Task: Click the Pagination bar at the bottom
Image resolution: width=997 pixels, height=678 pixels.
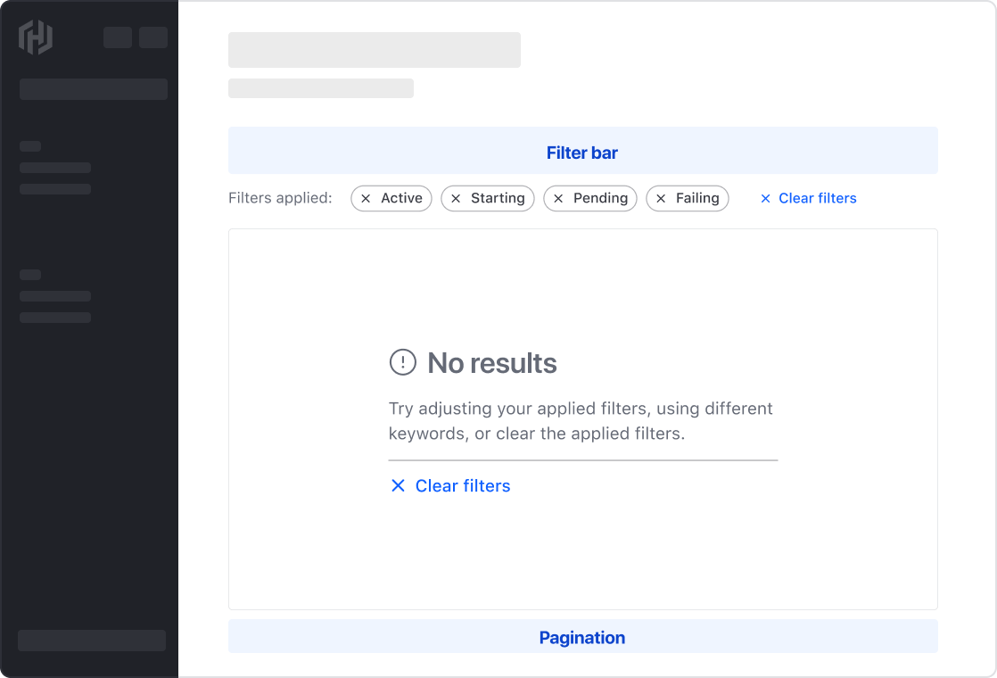Action: (x=582, y=636)
